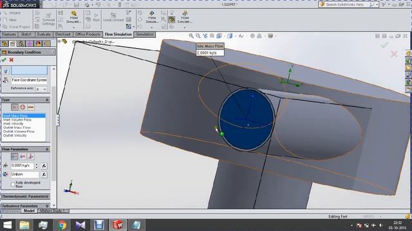Open Flow Simulation analysis tree tab
Screen dimensions: 412x231
click(46, 44)
